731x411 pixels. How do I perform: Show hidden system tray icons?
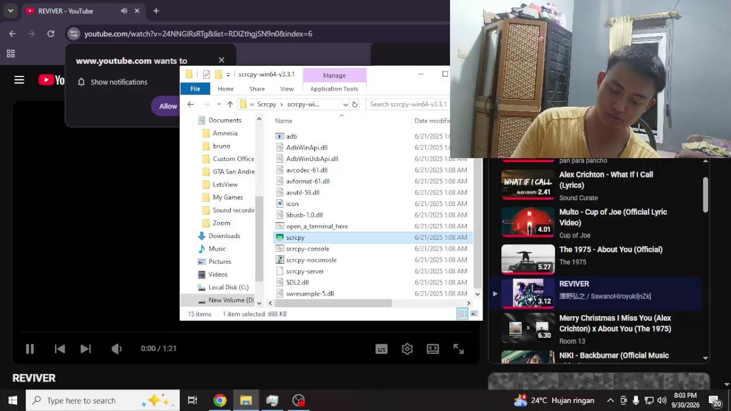pos(610,401)
